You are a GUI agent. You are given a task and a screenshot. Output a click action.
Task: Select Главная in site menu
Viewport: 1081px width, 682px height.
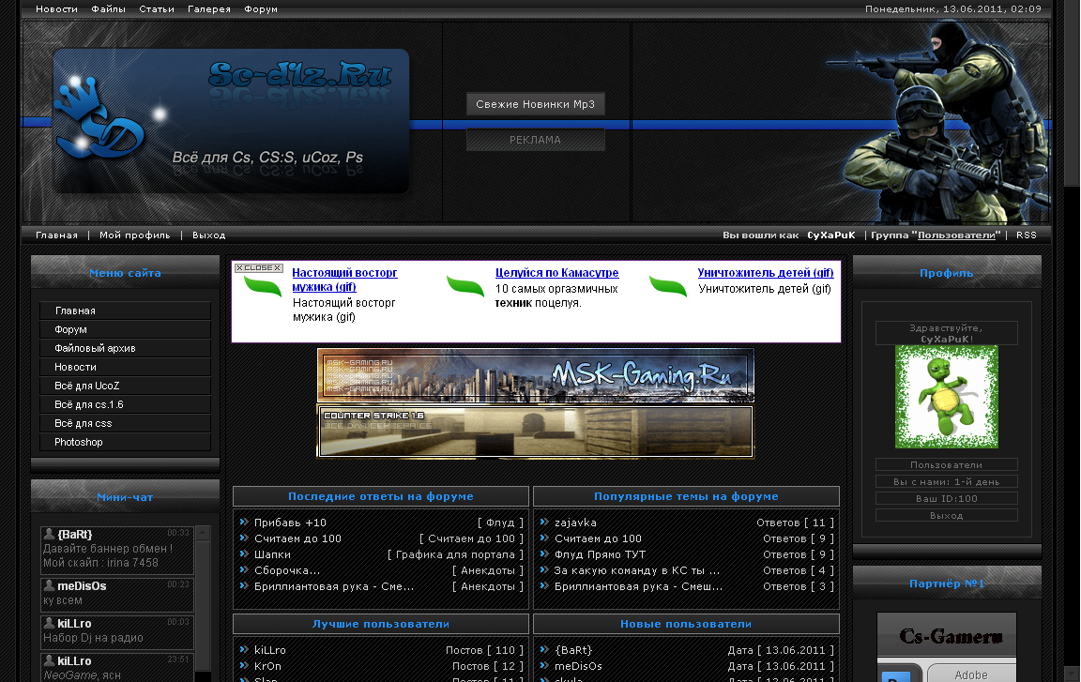click(125, 311)
